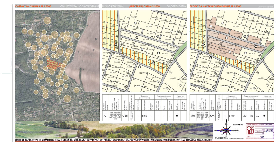Click the 701 cell in the ДЕЙСТВАЩ ОУП table
The height and width of the screenshot is (146, 278).
point(105,116)
